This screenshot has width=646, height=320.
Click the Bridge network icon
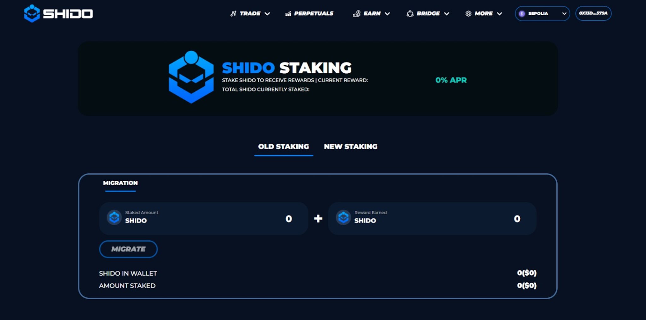(x=410, y=14)
